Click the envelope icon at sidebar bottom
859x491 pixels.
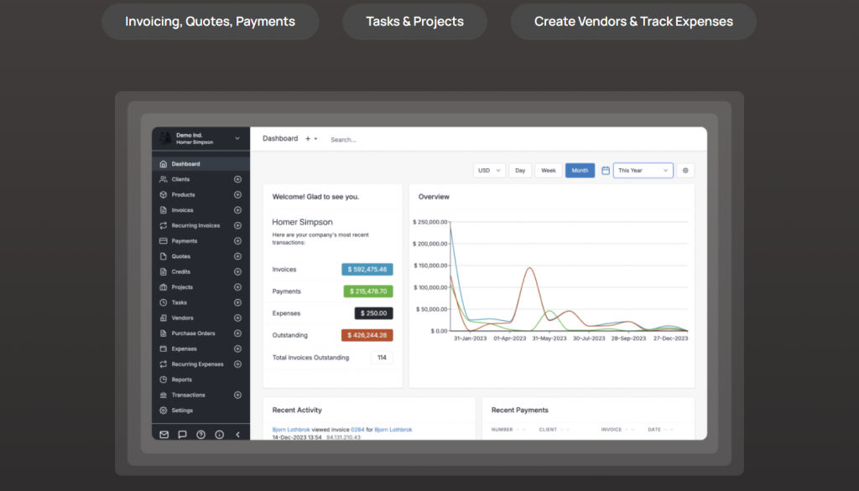pos(164,434)
